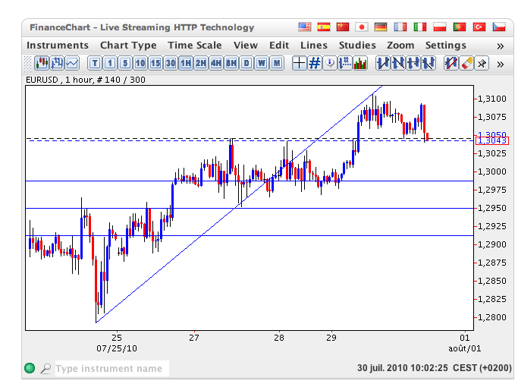518x384 pixels.
Task: Open the Zoom menu
Action: point(400,46)
